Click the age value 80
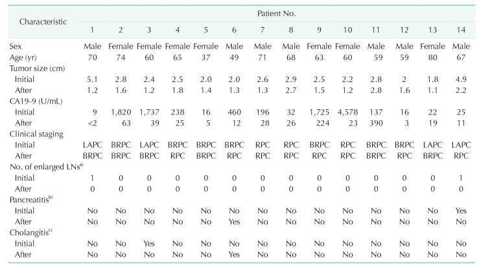 tap(432, 57)
